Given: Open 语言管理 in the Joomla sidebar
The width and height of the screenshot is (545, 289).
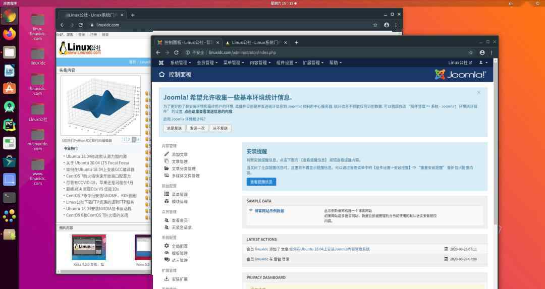Looking at the screenshot, I should [180, 261].
